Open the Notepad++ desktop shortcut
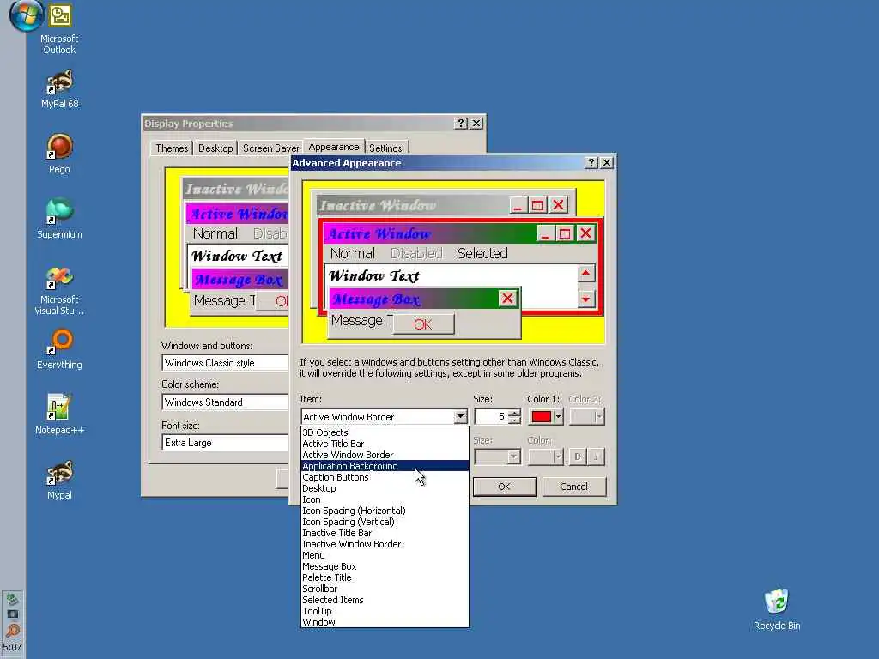Viewport: 879px width, 659px height. [59, 414]
